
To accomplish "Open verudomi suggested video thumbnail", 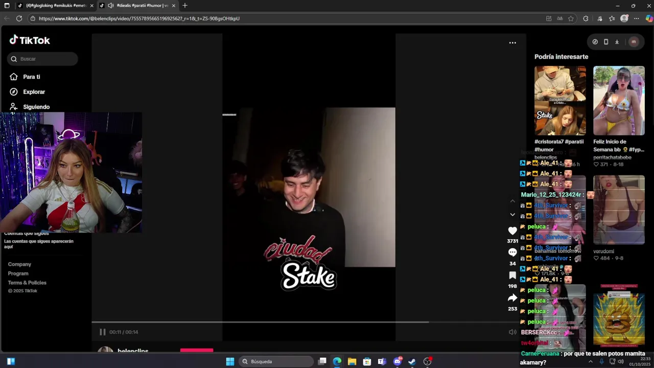I will tap(619, 210).
